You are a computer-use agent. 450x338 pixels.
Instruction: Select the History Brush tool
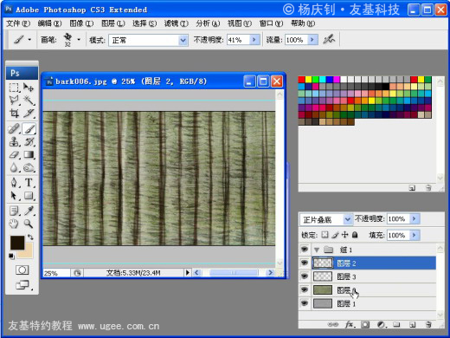click(x=29, y=141)
